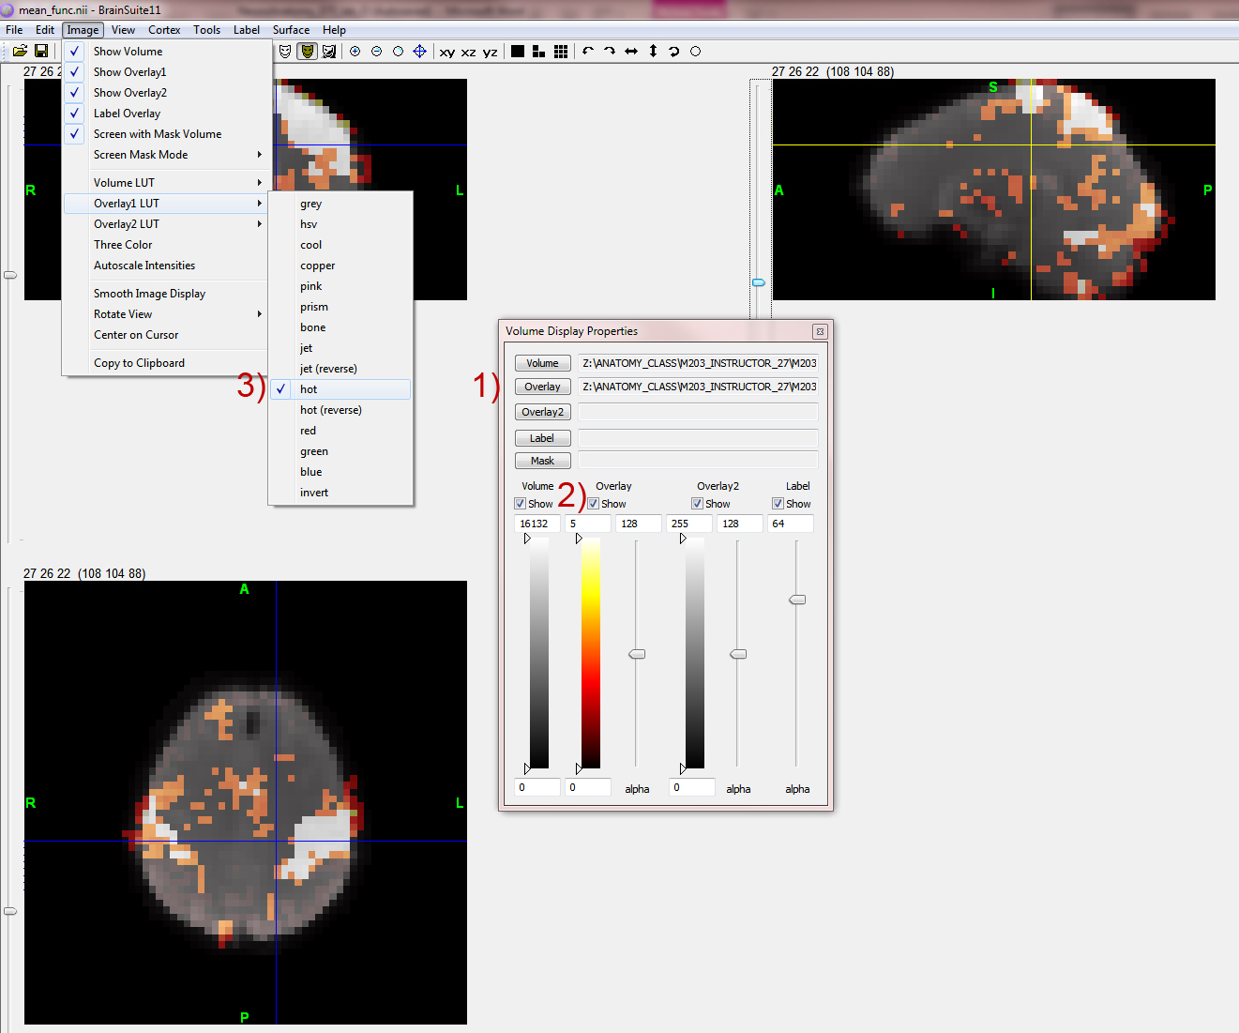
Task: Click the open file folder icon
Action: [x=20, y=51]
